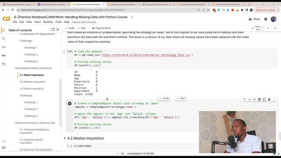Go to 4.2 Median Imputation in contents
281x158 pixels.
click(32, 82)
